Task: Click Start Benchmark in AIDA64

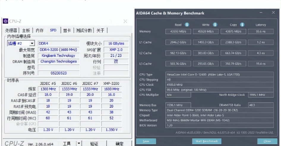Action: click(207, 141)
